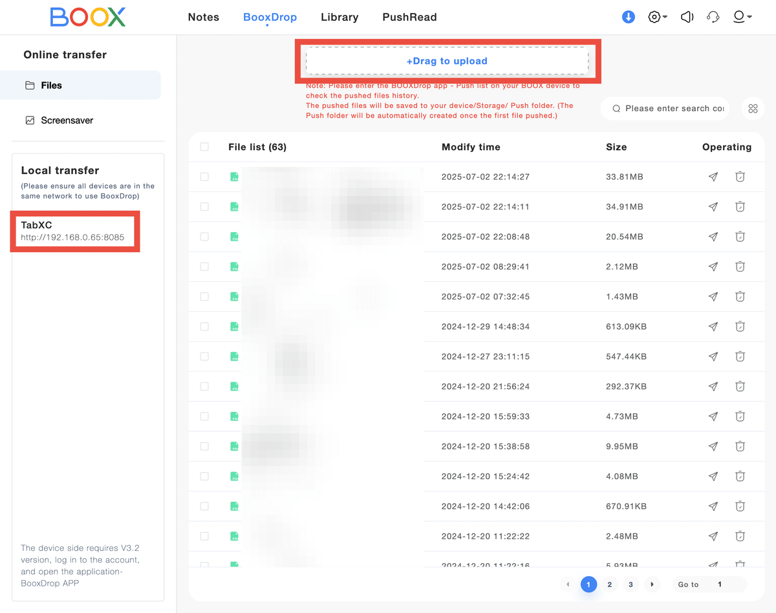
Task: Toggle the select-all checkbox in File list header
Action: pyautogui.click(x=204, y=147)
